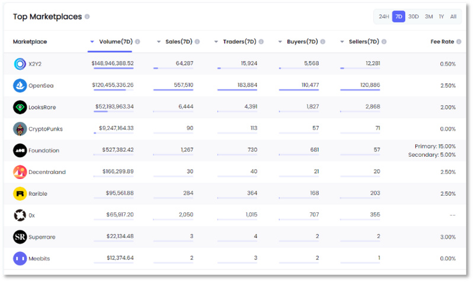Open info icon next to Buyers(7D)

323,41
